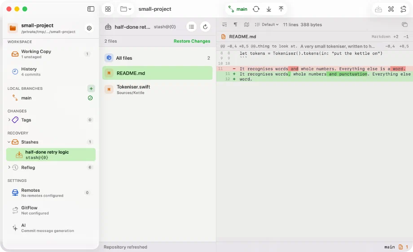413x252 pixels.
Task: Click the 11 lines 388 bytes info
Action: pyautogui.click(x=303, y=25)
